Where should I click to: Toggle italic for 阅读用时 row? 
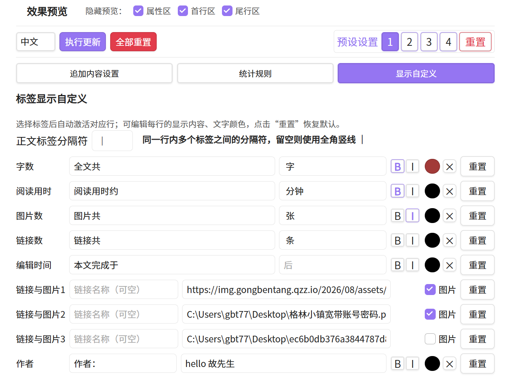tap(412, 191)
